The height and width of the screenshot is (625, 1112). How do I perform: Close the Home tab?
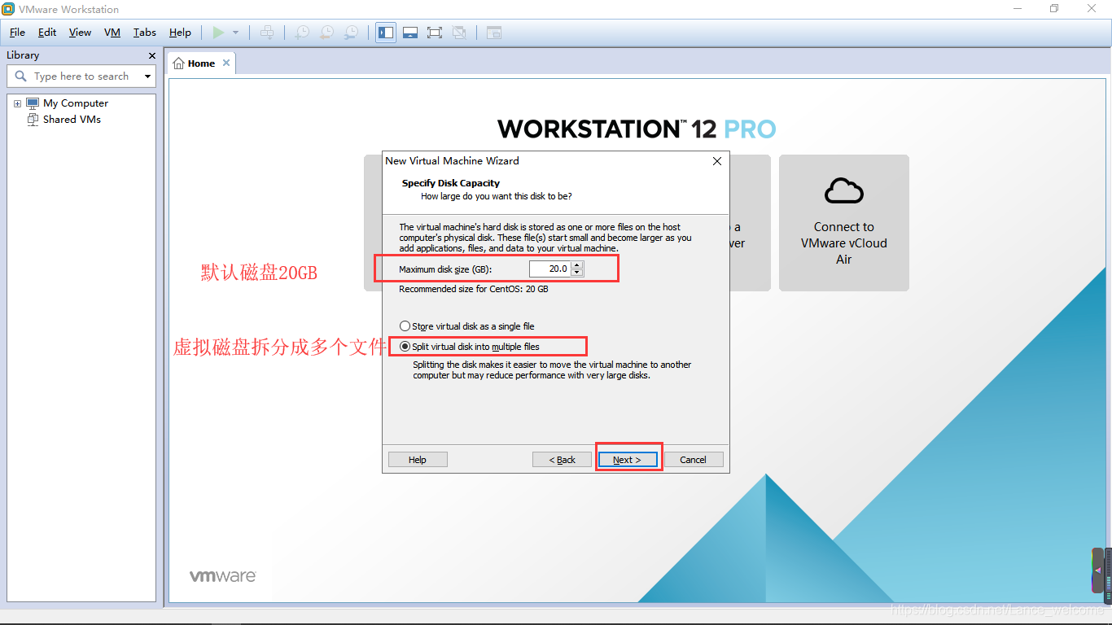pos(226,63)
